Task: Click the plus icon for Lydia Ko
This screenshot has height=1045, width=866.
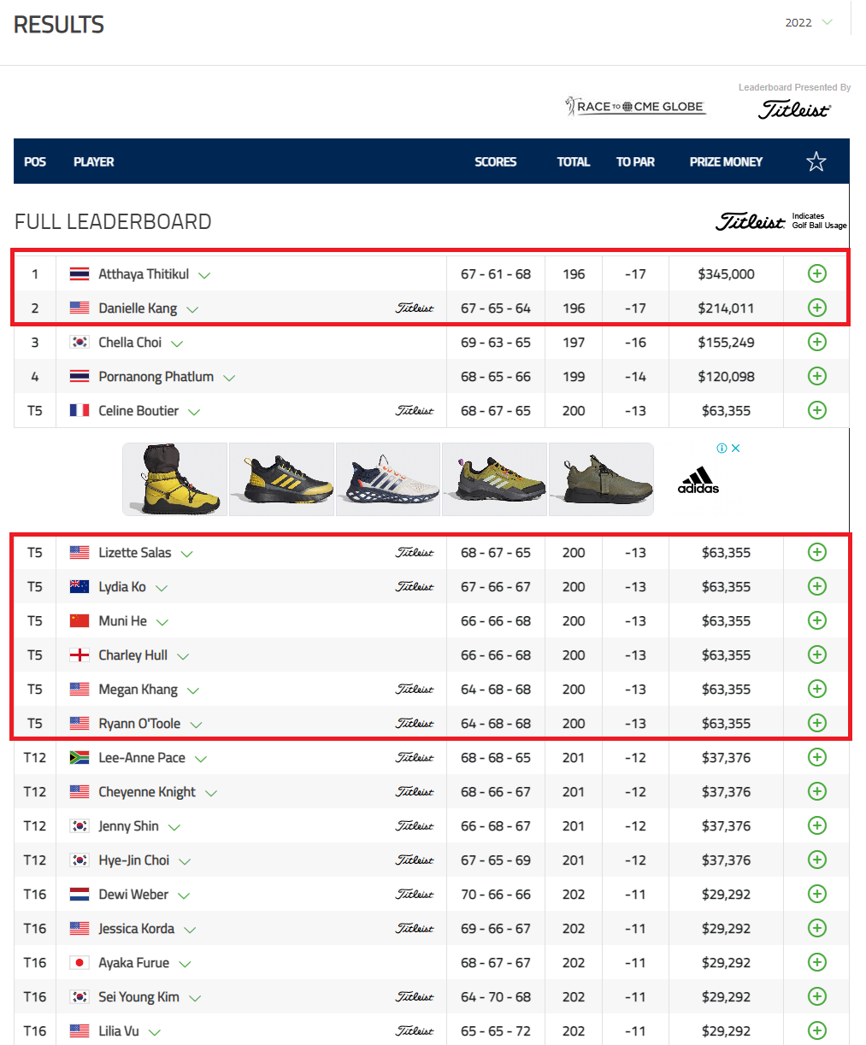Action: click(x=817, y=586)
